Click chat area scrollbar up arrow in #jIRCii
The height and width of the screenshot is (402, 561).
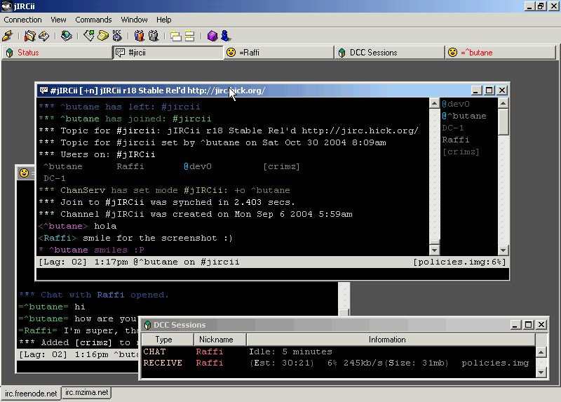[x=434, y=103]
